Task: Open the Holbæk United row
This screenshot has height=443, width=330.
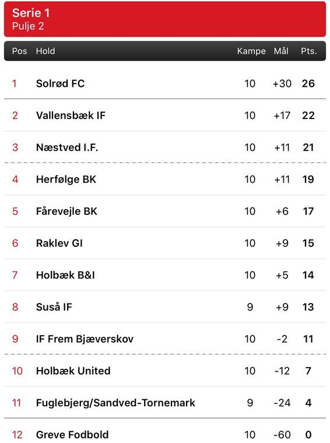Action: coord(165,371)
